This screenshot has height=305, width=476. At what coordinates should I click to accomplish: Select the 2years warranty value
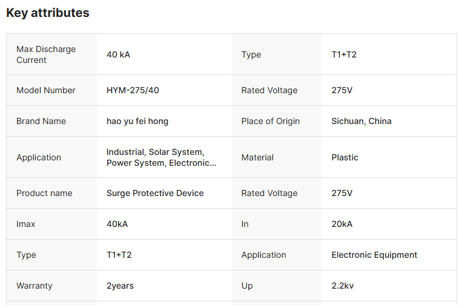pos(120,286)
